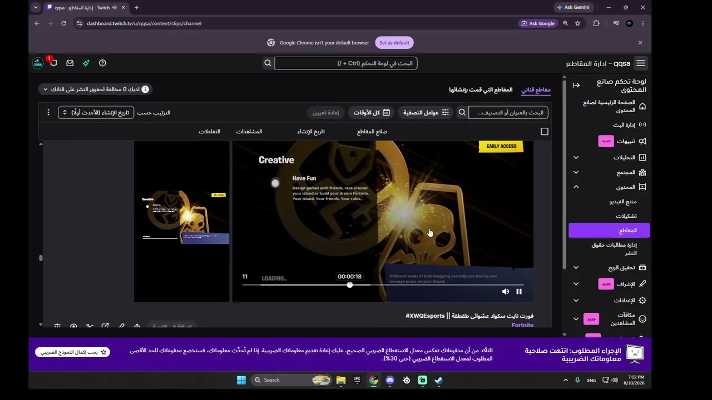The width and height of the screenshot is (712, 400).
Task: Click the complete tax form button
Action: click(x=72, y=352)
